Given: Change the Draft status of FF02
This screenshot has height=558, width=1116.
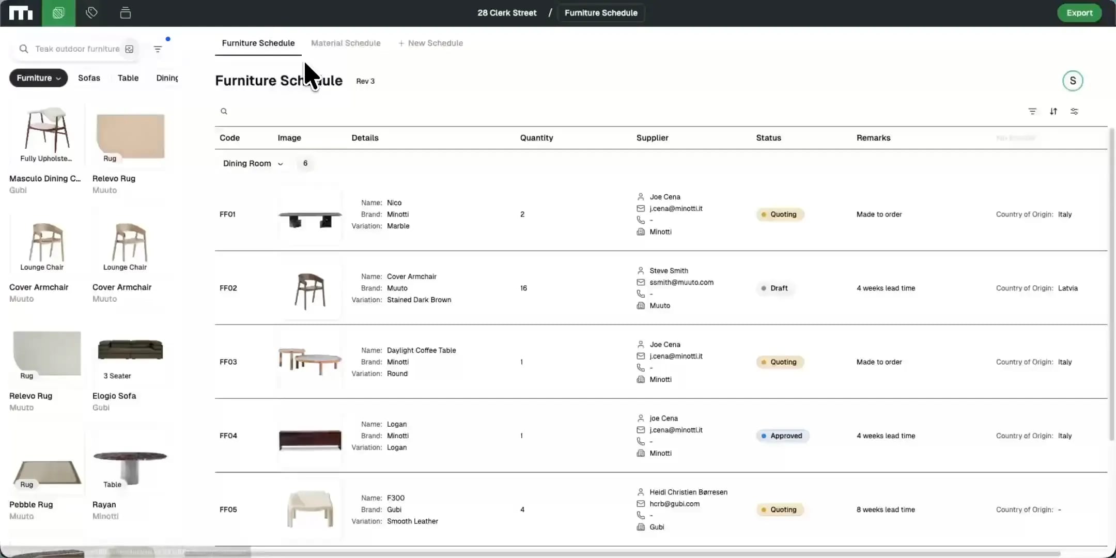Looking at the screenshot, I should pyautogui.click(x=774, y=288).
